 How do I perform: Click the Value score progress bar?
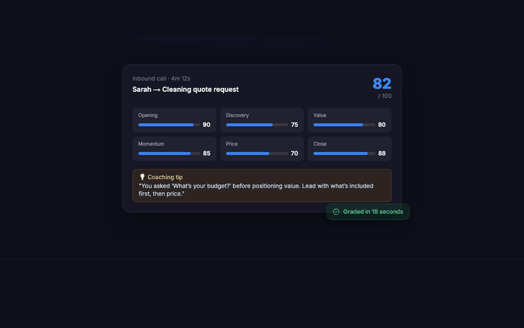(x=344, y=125)
